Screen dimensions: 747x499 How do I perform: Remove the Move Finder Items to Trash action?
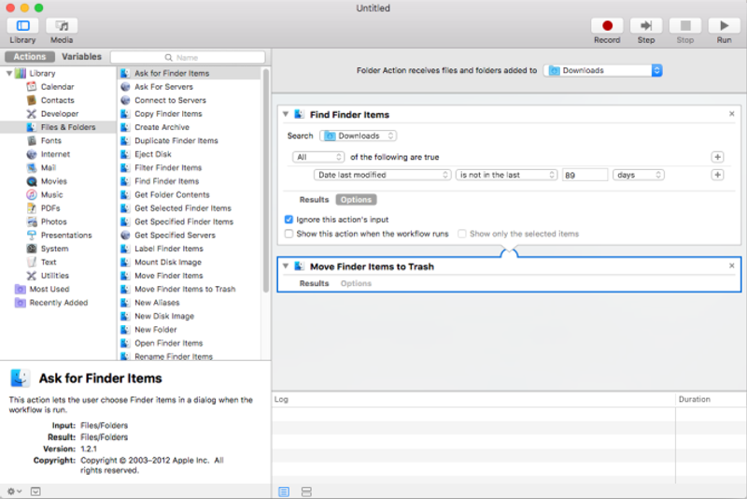pos(732,266)
